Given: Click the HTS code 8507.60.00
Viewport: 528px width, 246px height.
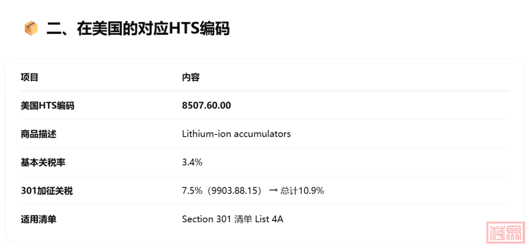Looking at the screenshot, I should click(x=206, y=106).
